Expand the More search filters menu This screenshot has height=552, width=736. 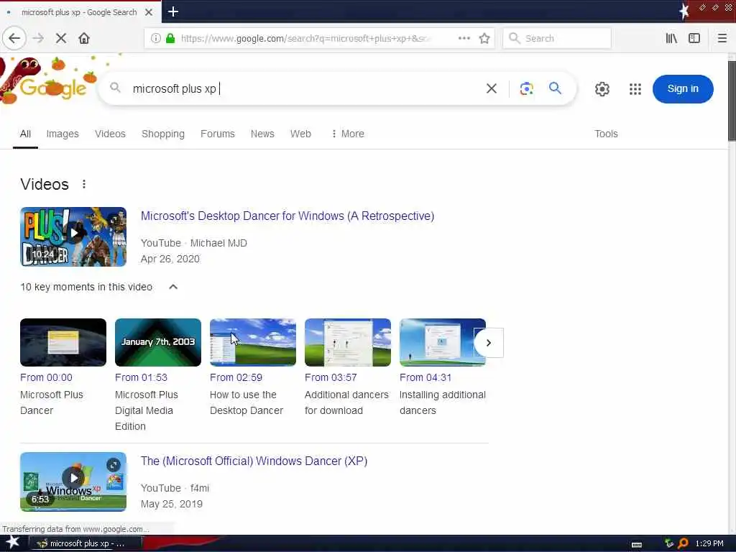(x=348, y=134)
